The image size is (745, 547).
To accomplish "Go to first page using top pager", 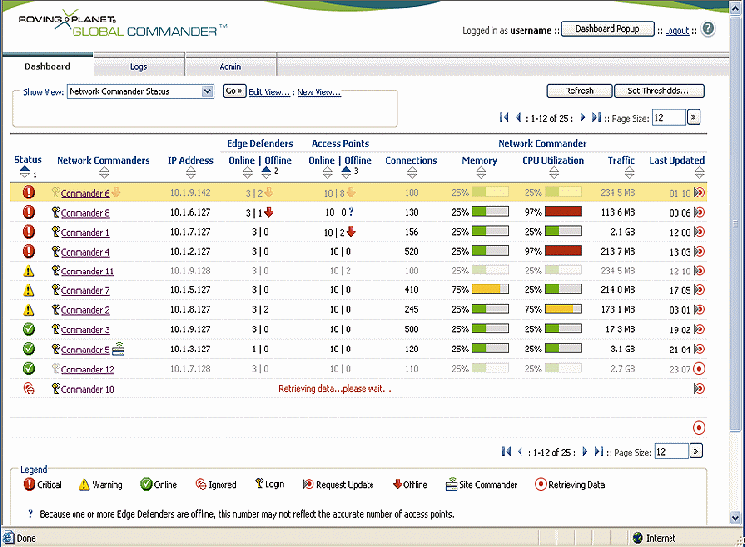I will point(504,117).
